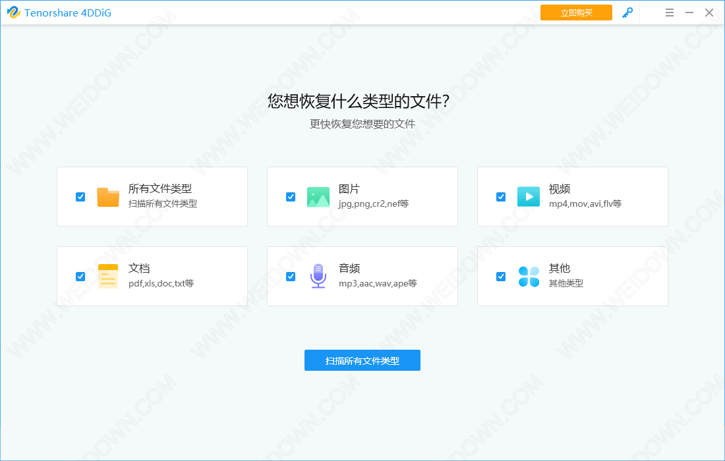Screen dimensions: 725x461
Task: Disable the 文档 checkbox
Action: tap(80, 277)
